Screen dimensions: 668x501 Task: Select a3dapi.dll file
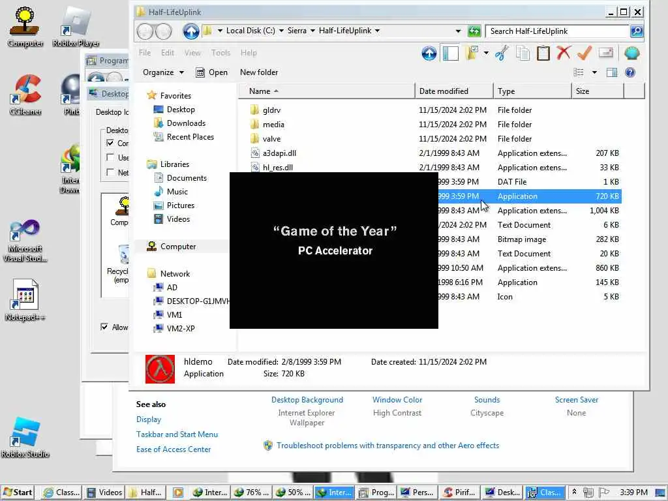tap(279, 153)
